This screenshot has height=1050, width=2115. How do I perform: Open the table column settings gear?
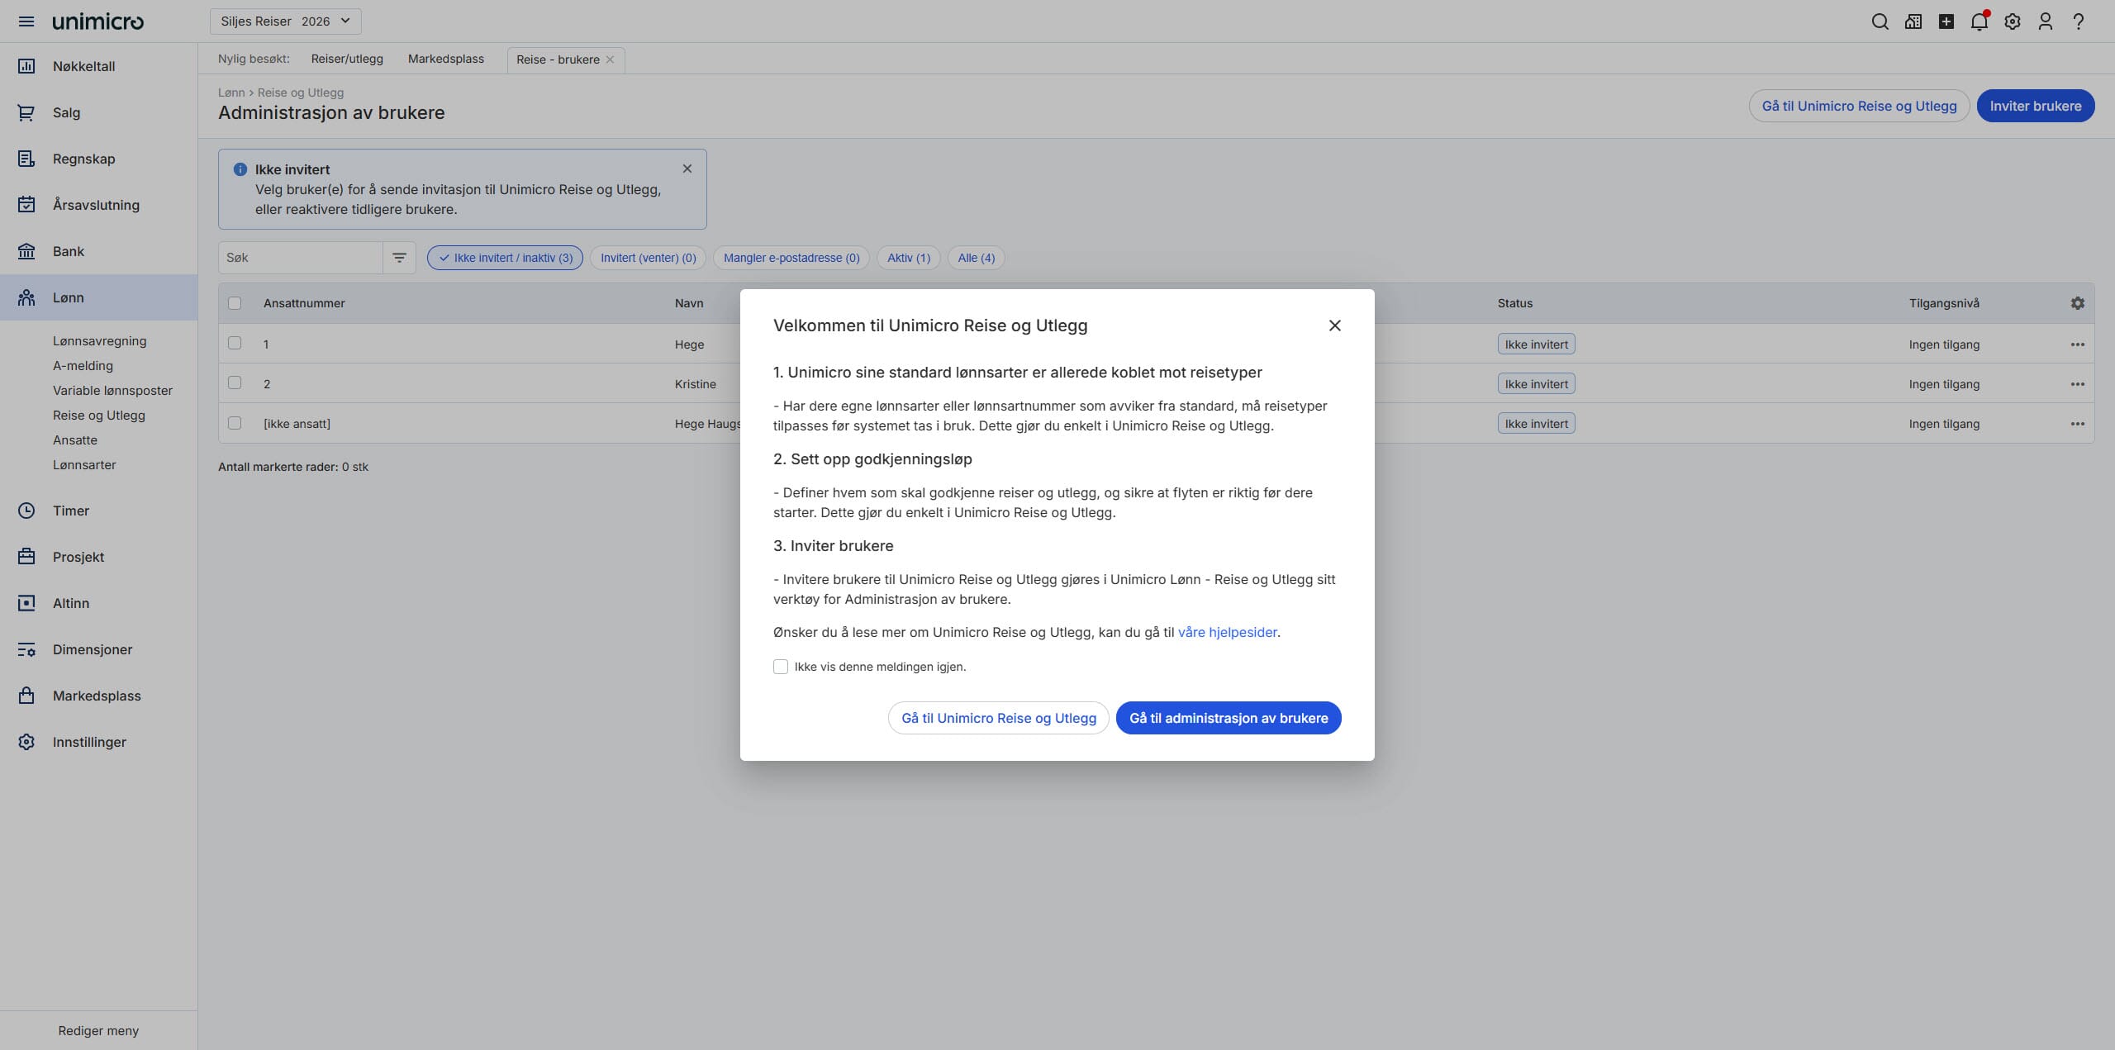(x=2077, y=303)
